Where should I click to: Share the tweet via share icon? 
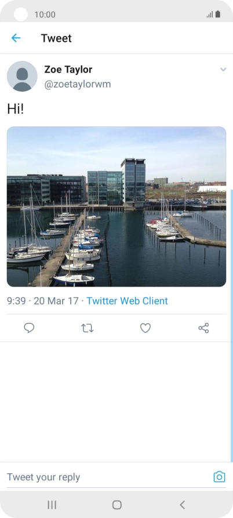[x=203, y=328]
